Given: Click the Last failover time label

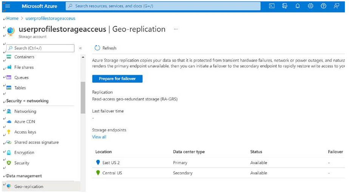Looking at the screenshot, I should click(108, 111).
